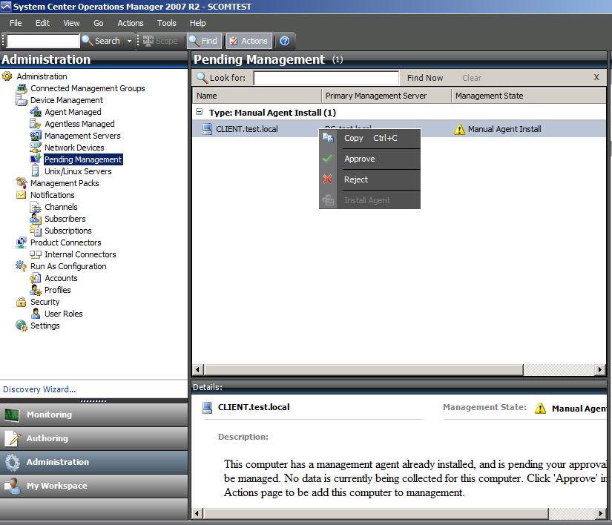
Task: Open the Network Devices node
Action: (74, 148)
